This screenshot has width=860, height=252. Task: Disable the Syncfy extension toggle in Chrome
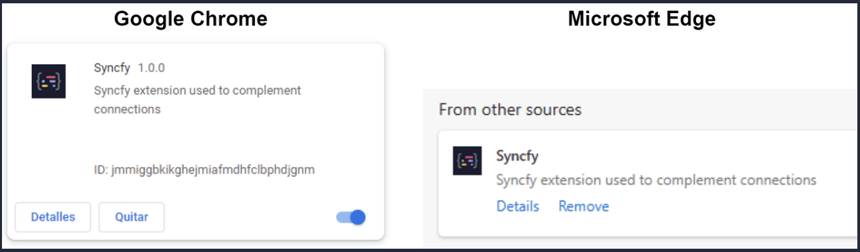pyautogui.click(x=351, y=217)
